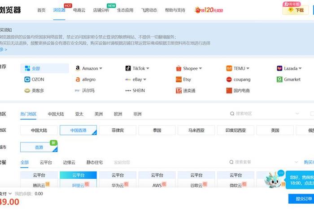Click the 领120元 reward promo icon

(x=209, y=10)
